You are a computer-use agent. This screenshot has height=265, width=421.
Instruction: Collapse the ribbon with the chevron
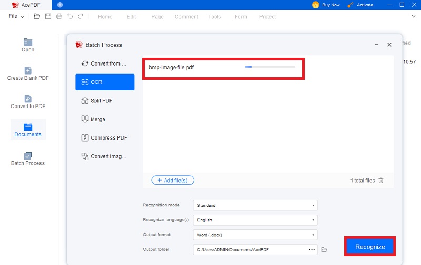tap(414, 16)
